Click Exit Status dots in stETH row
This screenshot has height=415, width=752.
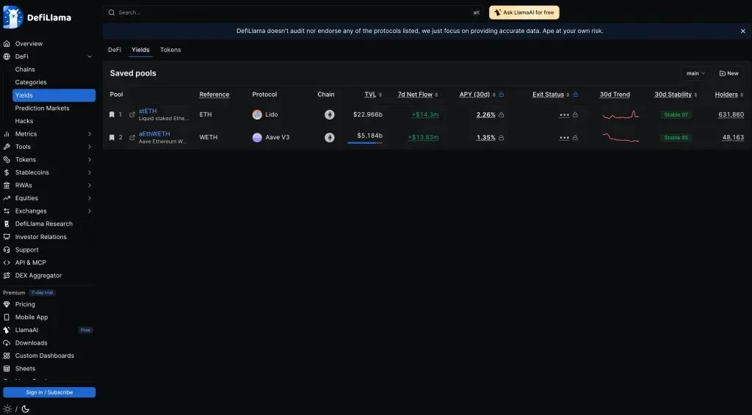564,115
